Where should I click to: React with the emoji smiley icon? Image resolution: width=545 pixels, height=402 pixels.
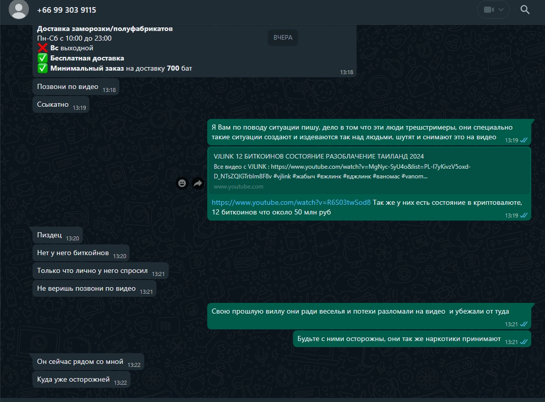[x=182, y=183]
